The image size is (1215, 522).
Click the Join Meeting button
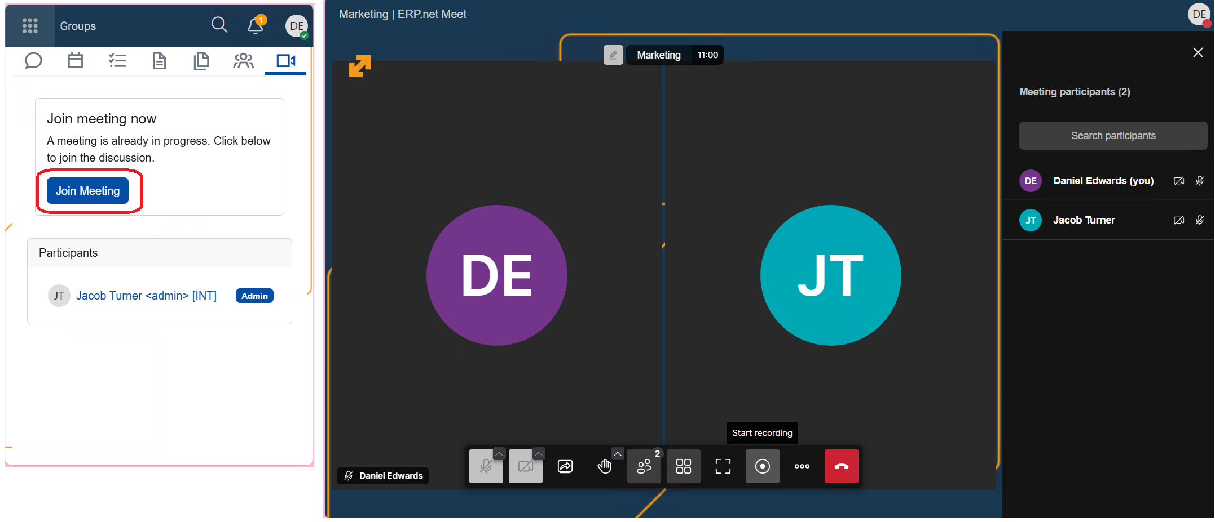[x=87, y=191]
